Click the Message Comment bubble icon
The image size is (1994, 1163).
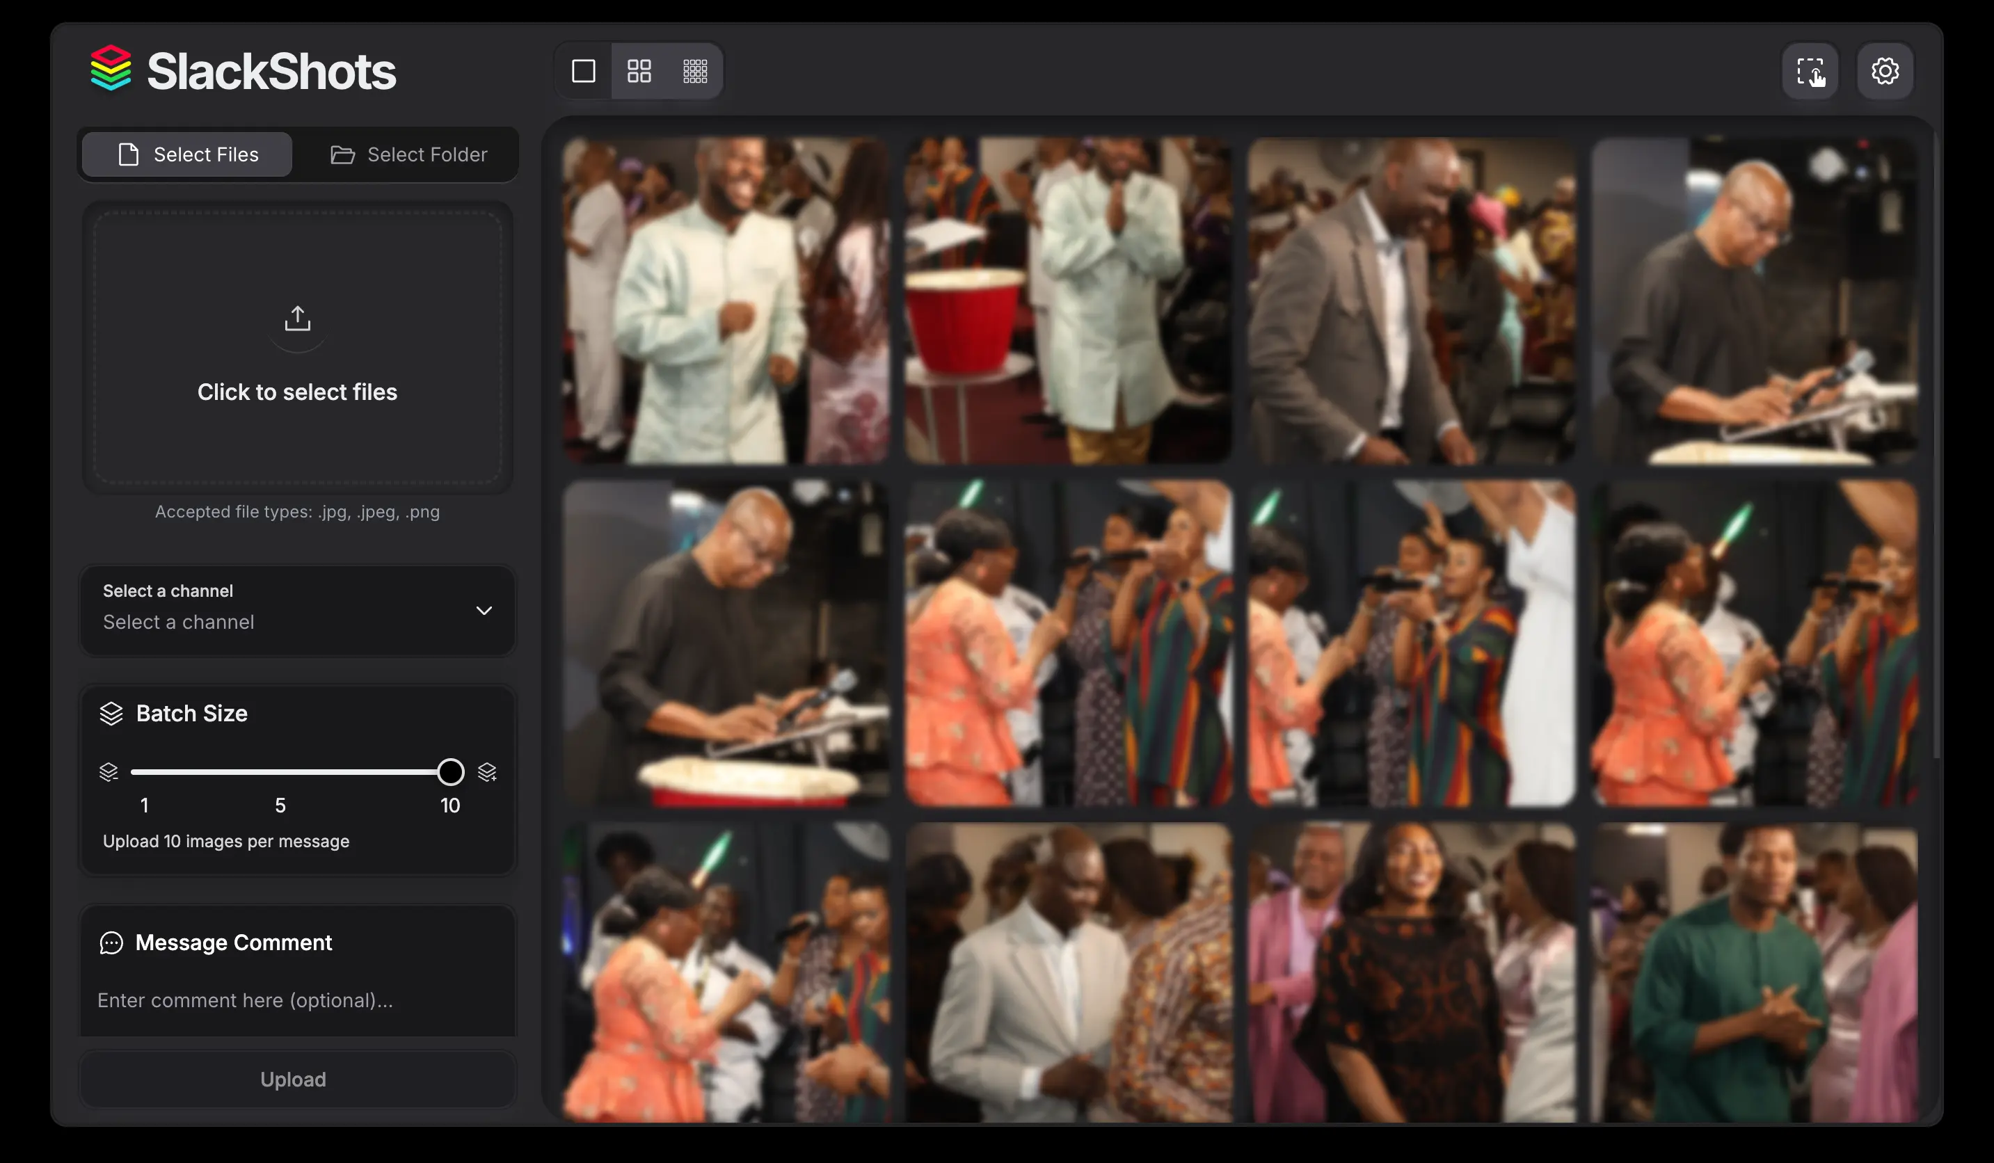[x=111, y=943]
